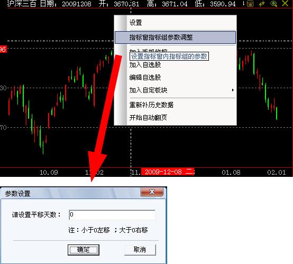Image resolution: width=293 pixels, height=264 pixels.
Task: Click the red price tag on left axis
Action: 3,49
